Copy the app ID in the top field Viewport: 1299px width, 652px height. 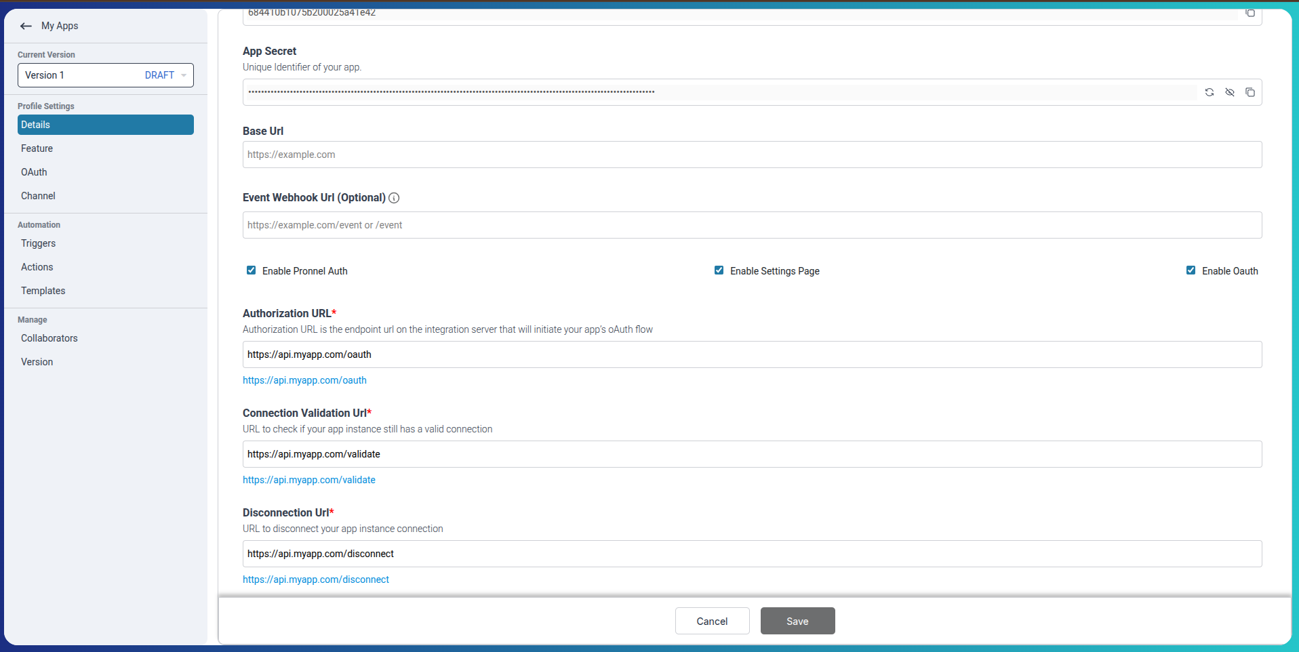pos(1250,13)
